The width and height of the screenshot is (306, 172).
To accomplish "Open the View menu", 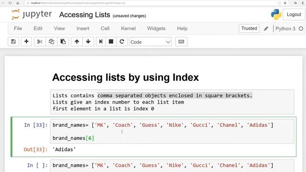I will [59, 29].
